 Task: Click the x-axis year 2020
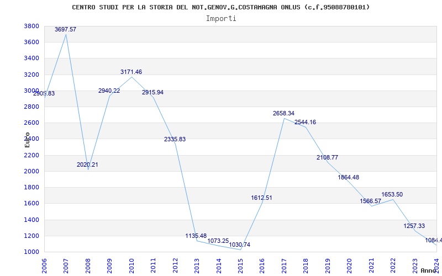pyautogui.click(x=350, y=266)
